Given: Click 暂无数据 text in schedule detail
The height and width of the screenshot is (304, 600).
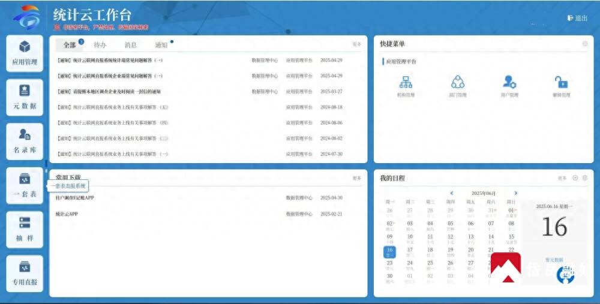Looking at the screenshot, I should [x=554, y=260].
